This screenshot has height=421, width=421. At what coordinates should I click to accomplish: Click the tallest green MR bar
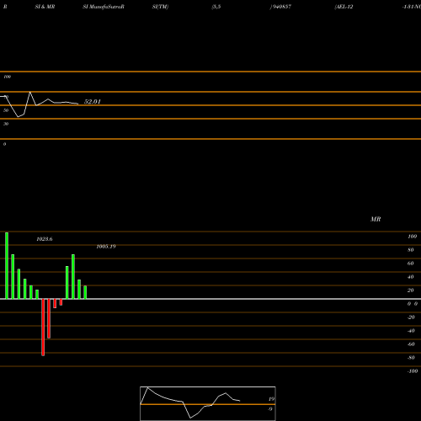point(7,265)
